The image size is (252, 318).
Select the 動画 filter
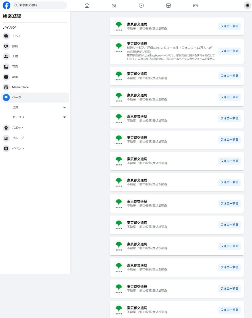pyautogui.click(x=35, y=77)
